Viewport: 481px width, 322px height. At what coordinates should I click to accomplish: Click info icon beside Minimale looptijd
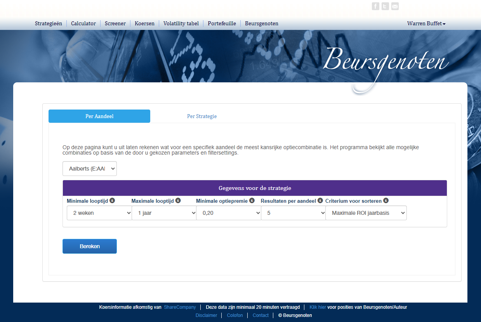click(112, 200)
